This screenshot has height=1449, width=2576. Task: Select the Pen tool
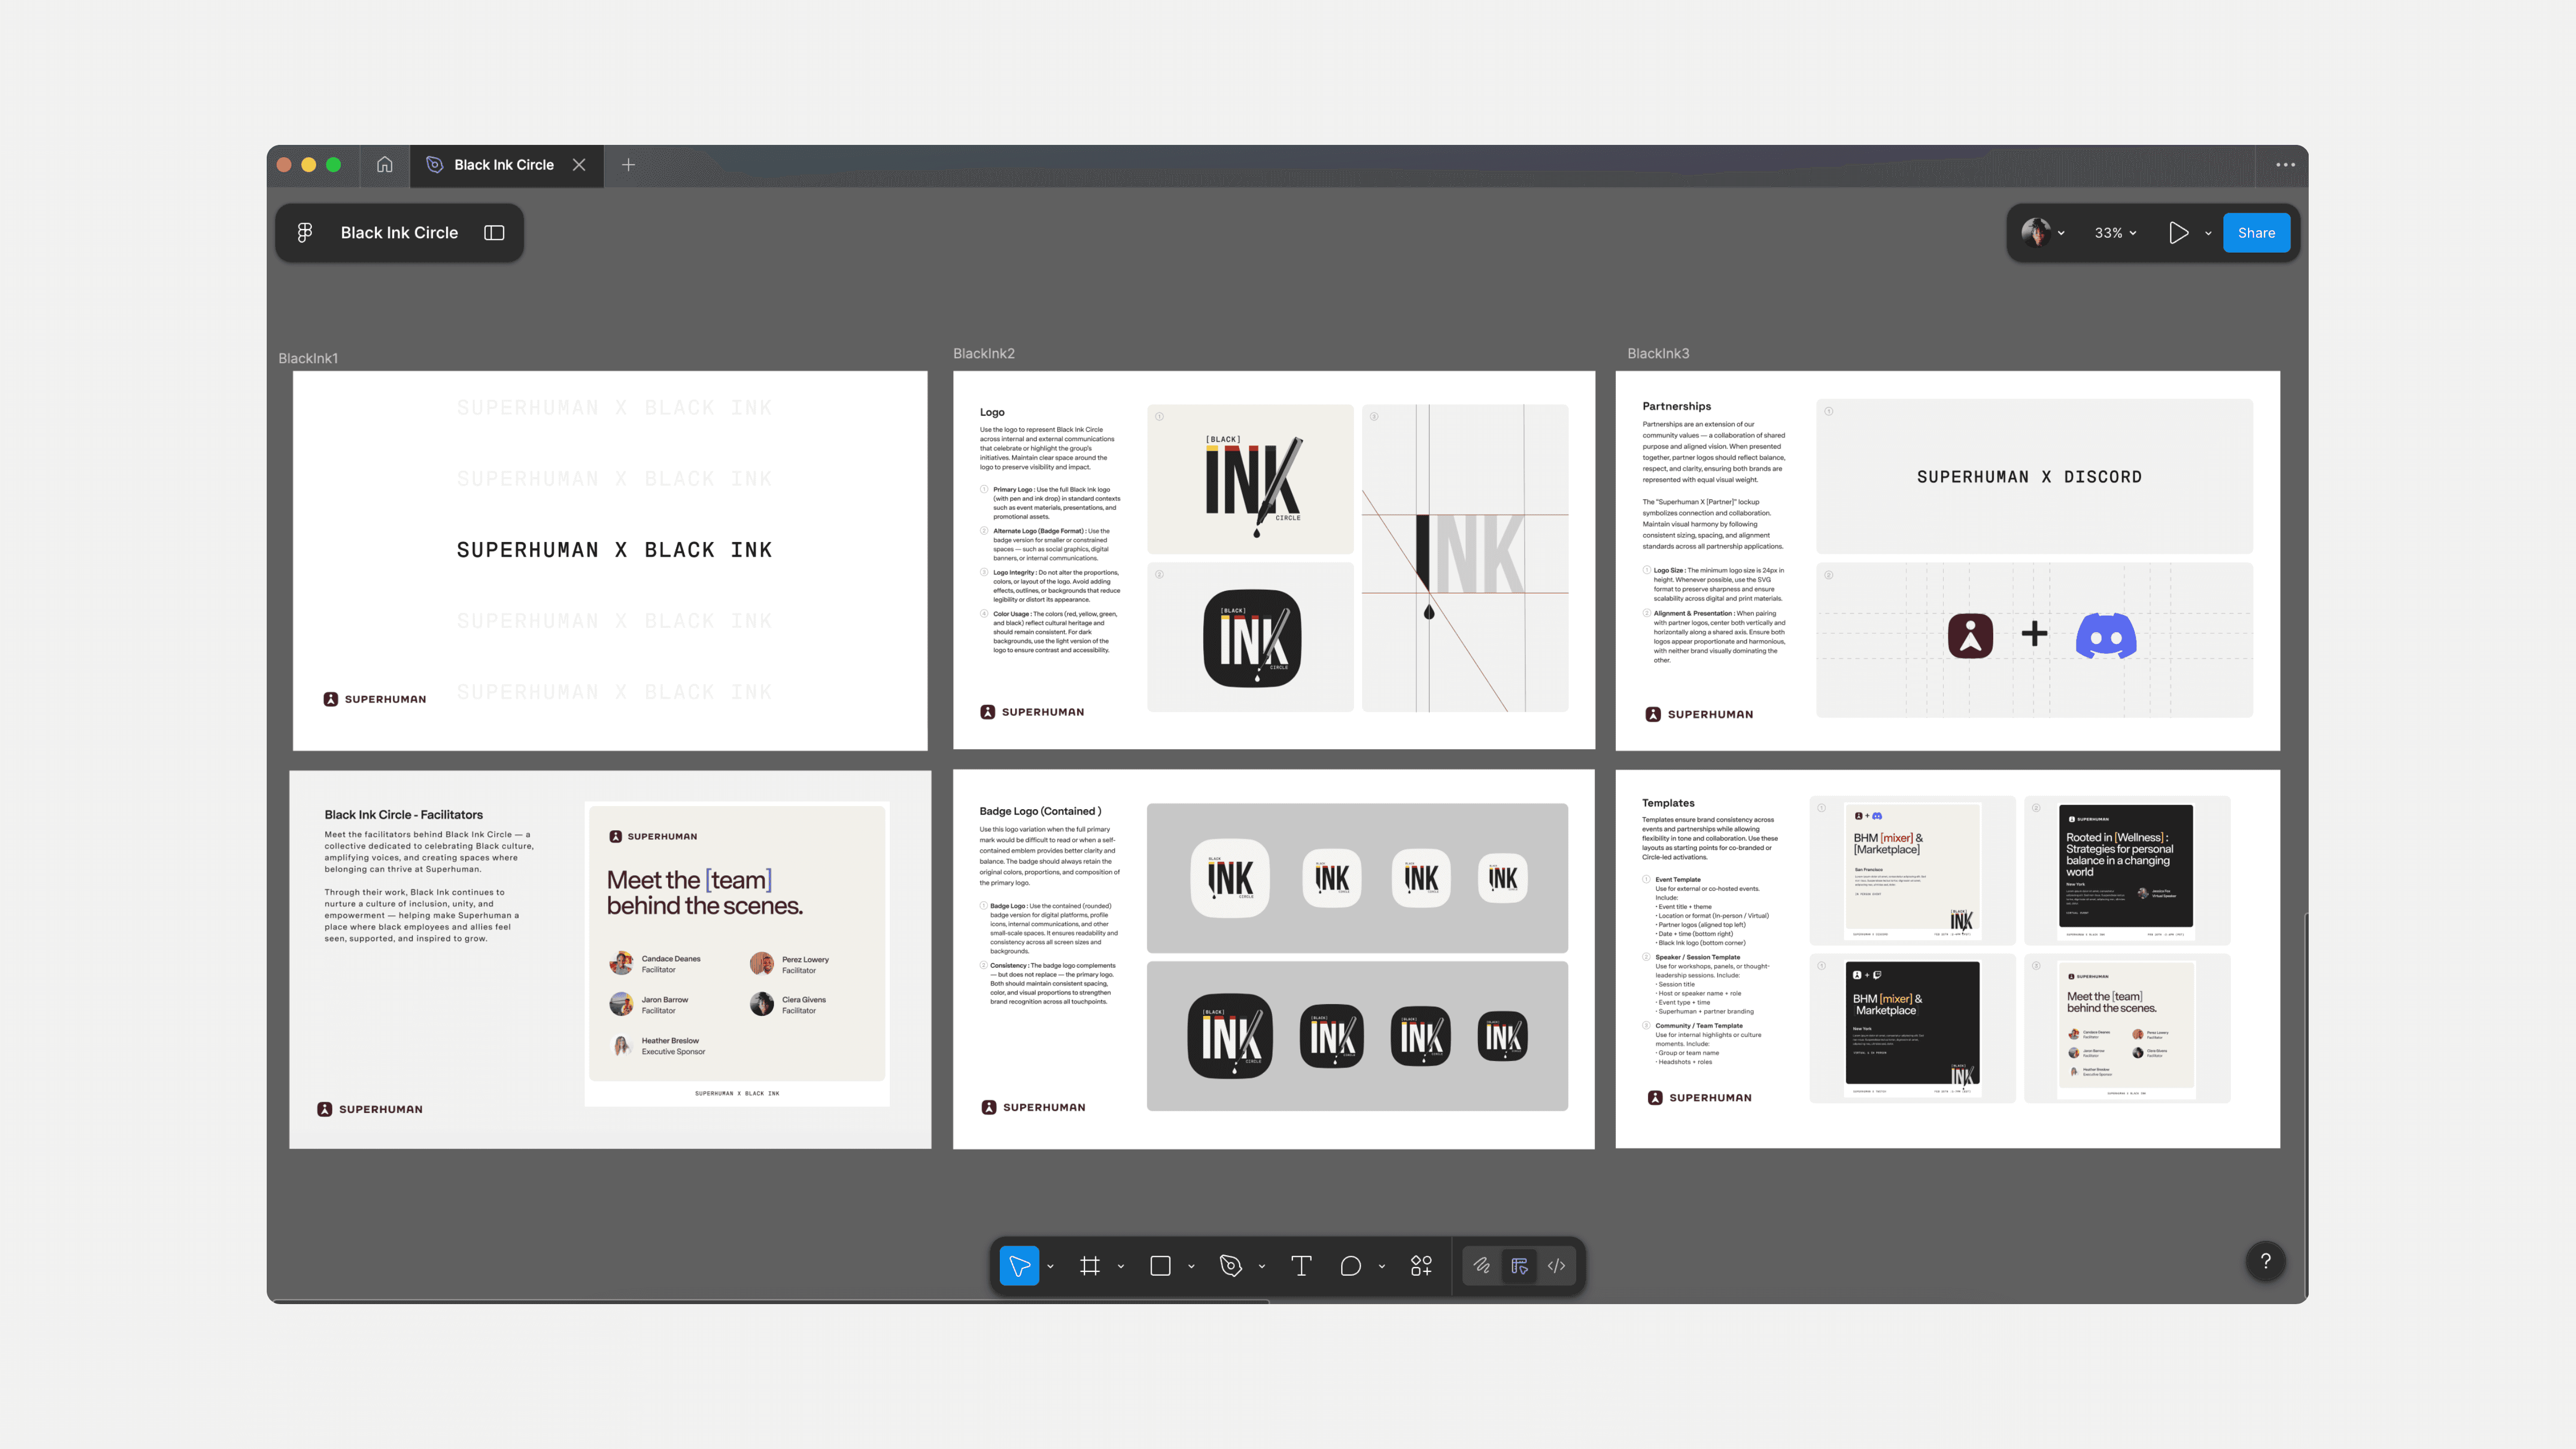click(1230, 1266)
